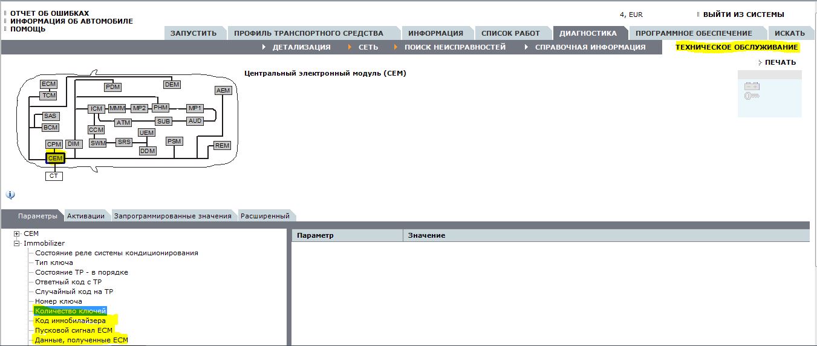This screenshot has height=346, width=817.
Task: Collapse the Immobilizer tree node
Action: [x=17, y=243]
